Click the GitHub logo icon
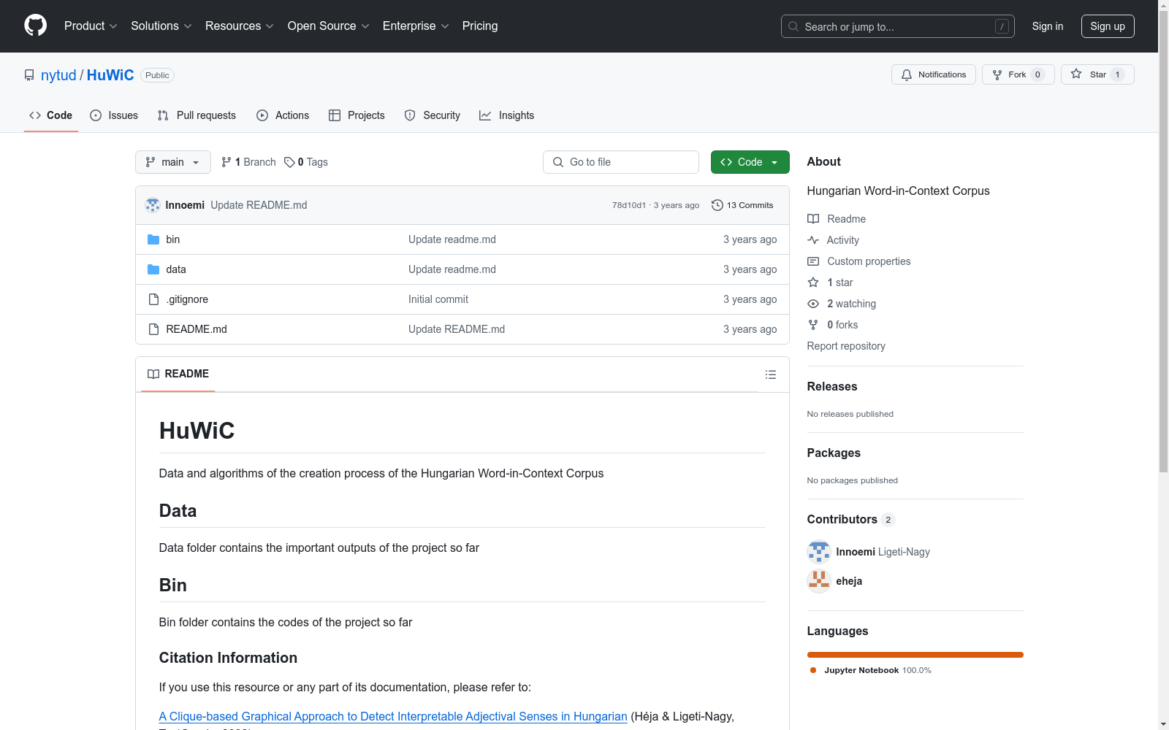The width and height of the screenshot is (1169, 730). (x=35, y=26)
